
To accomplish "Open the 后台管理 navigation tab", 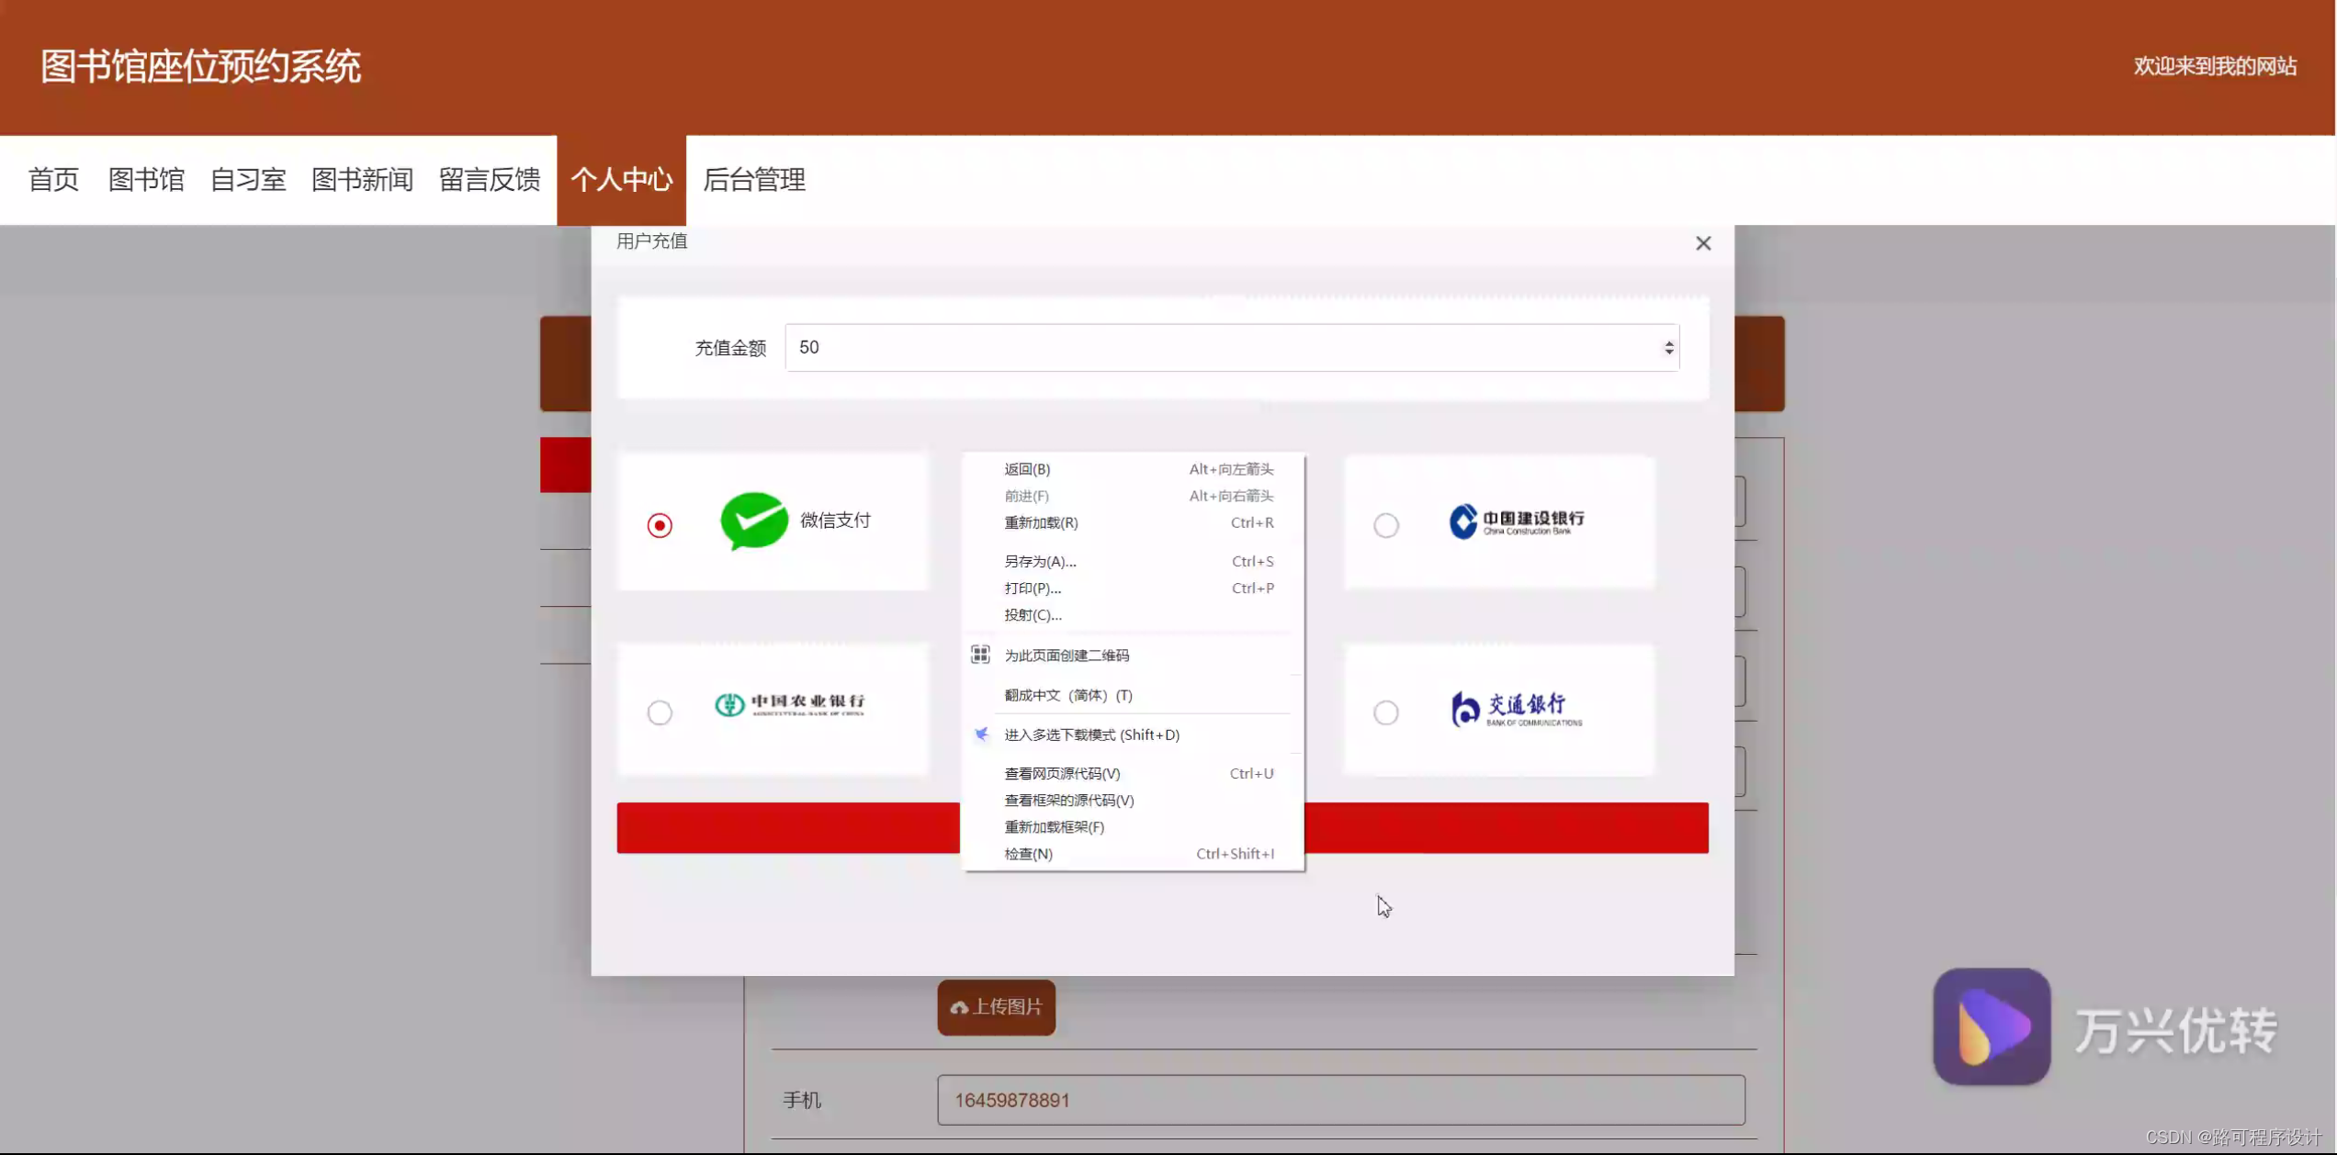I will (x=754, y=180).
